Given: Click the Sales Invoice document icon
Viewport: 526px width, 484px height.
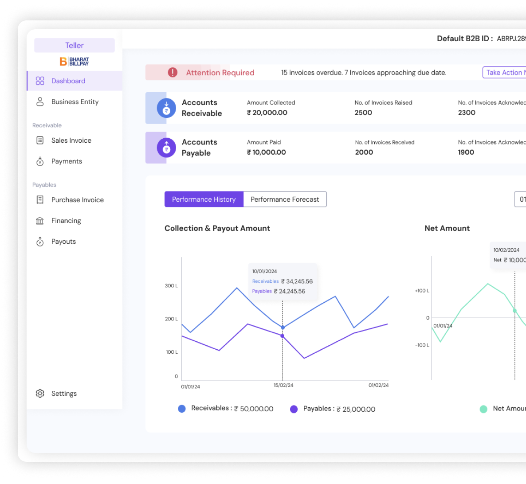Looking at the screenshot, I should pyautogui.click(x=40, y=141).
